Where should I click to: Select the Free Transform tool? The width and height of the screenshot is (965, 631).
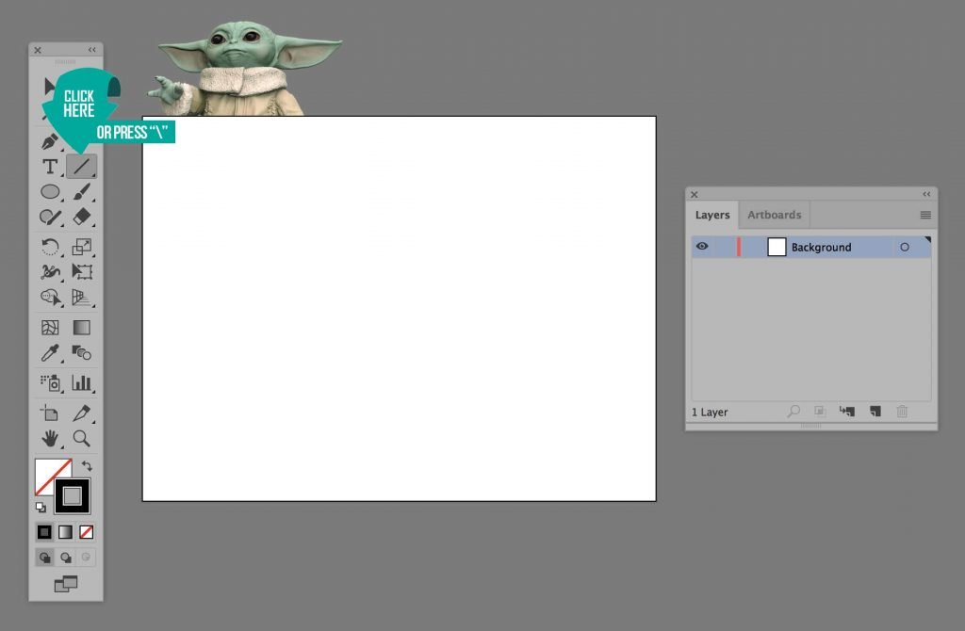(81, 272)
